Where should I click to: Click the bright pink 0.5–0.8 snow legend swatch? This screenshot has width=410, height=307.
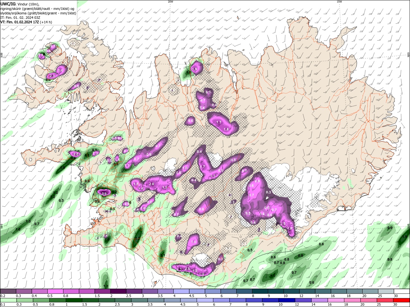point(55,291)
